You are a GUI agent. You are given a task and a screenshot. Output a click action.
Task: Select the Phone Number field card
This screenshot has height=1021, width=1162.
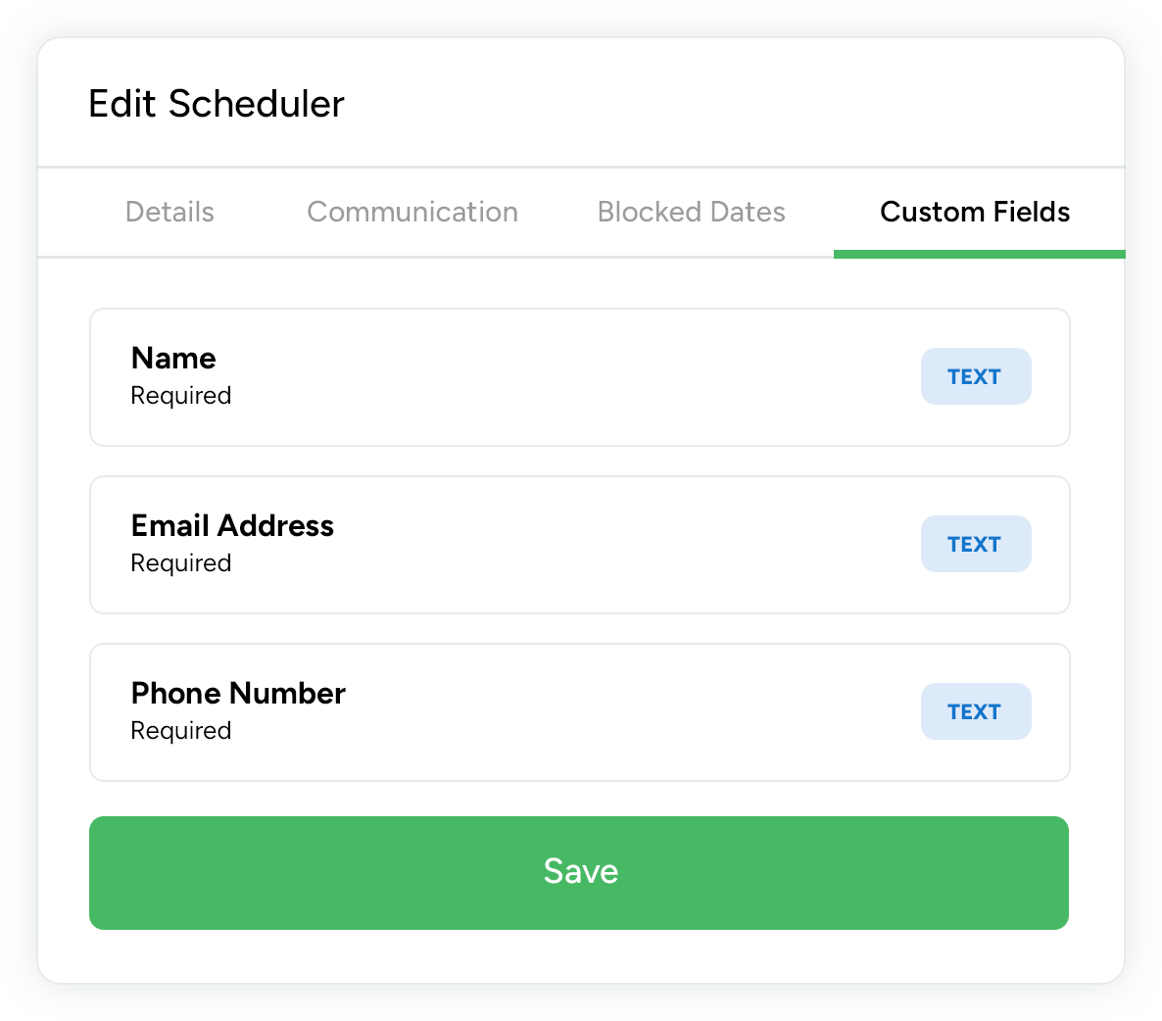tap(578, 712)
